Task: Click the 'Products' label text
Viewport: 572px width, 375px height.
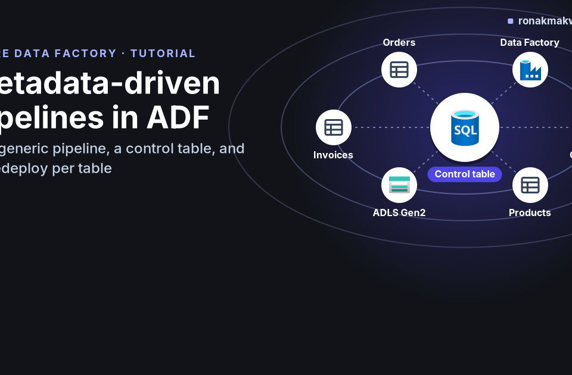Action: point(530,212)
